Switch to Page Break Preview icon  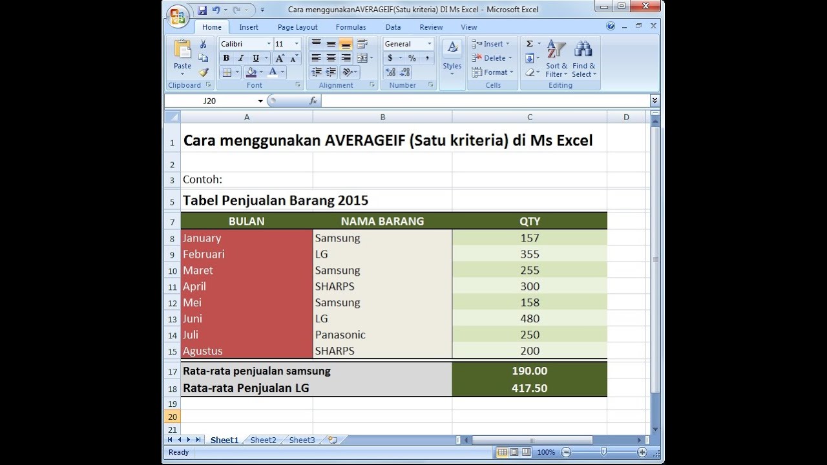[x=525, y=452]
